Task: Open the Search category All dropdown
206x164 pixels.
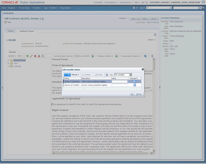Action: point(171,8)
